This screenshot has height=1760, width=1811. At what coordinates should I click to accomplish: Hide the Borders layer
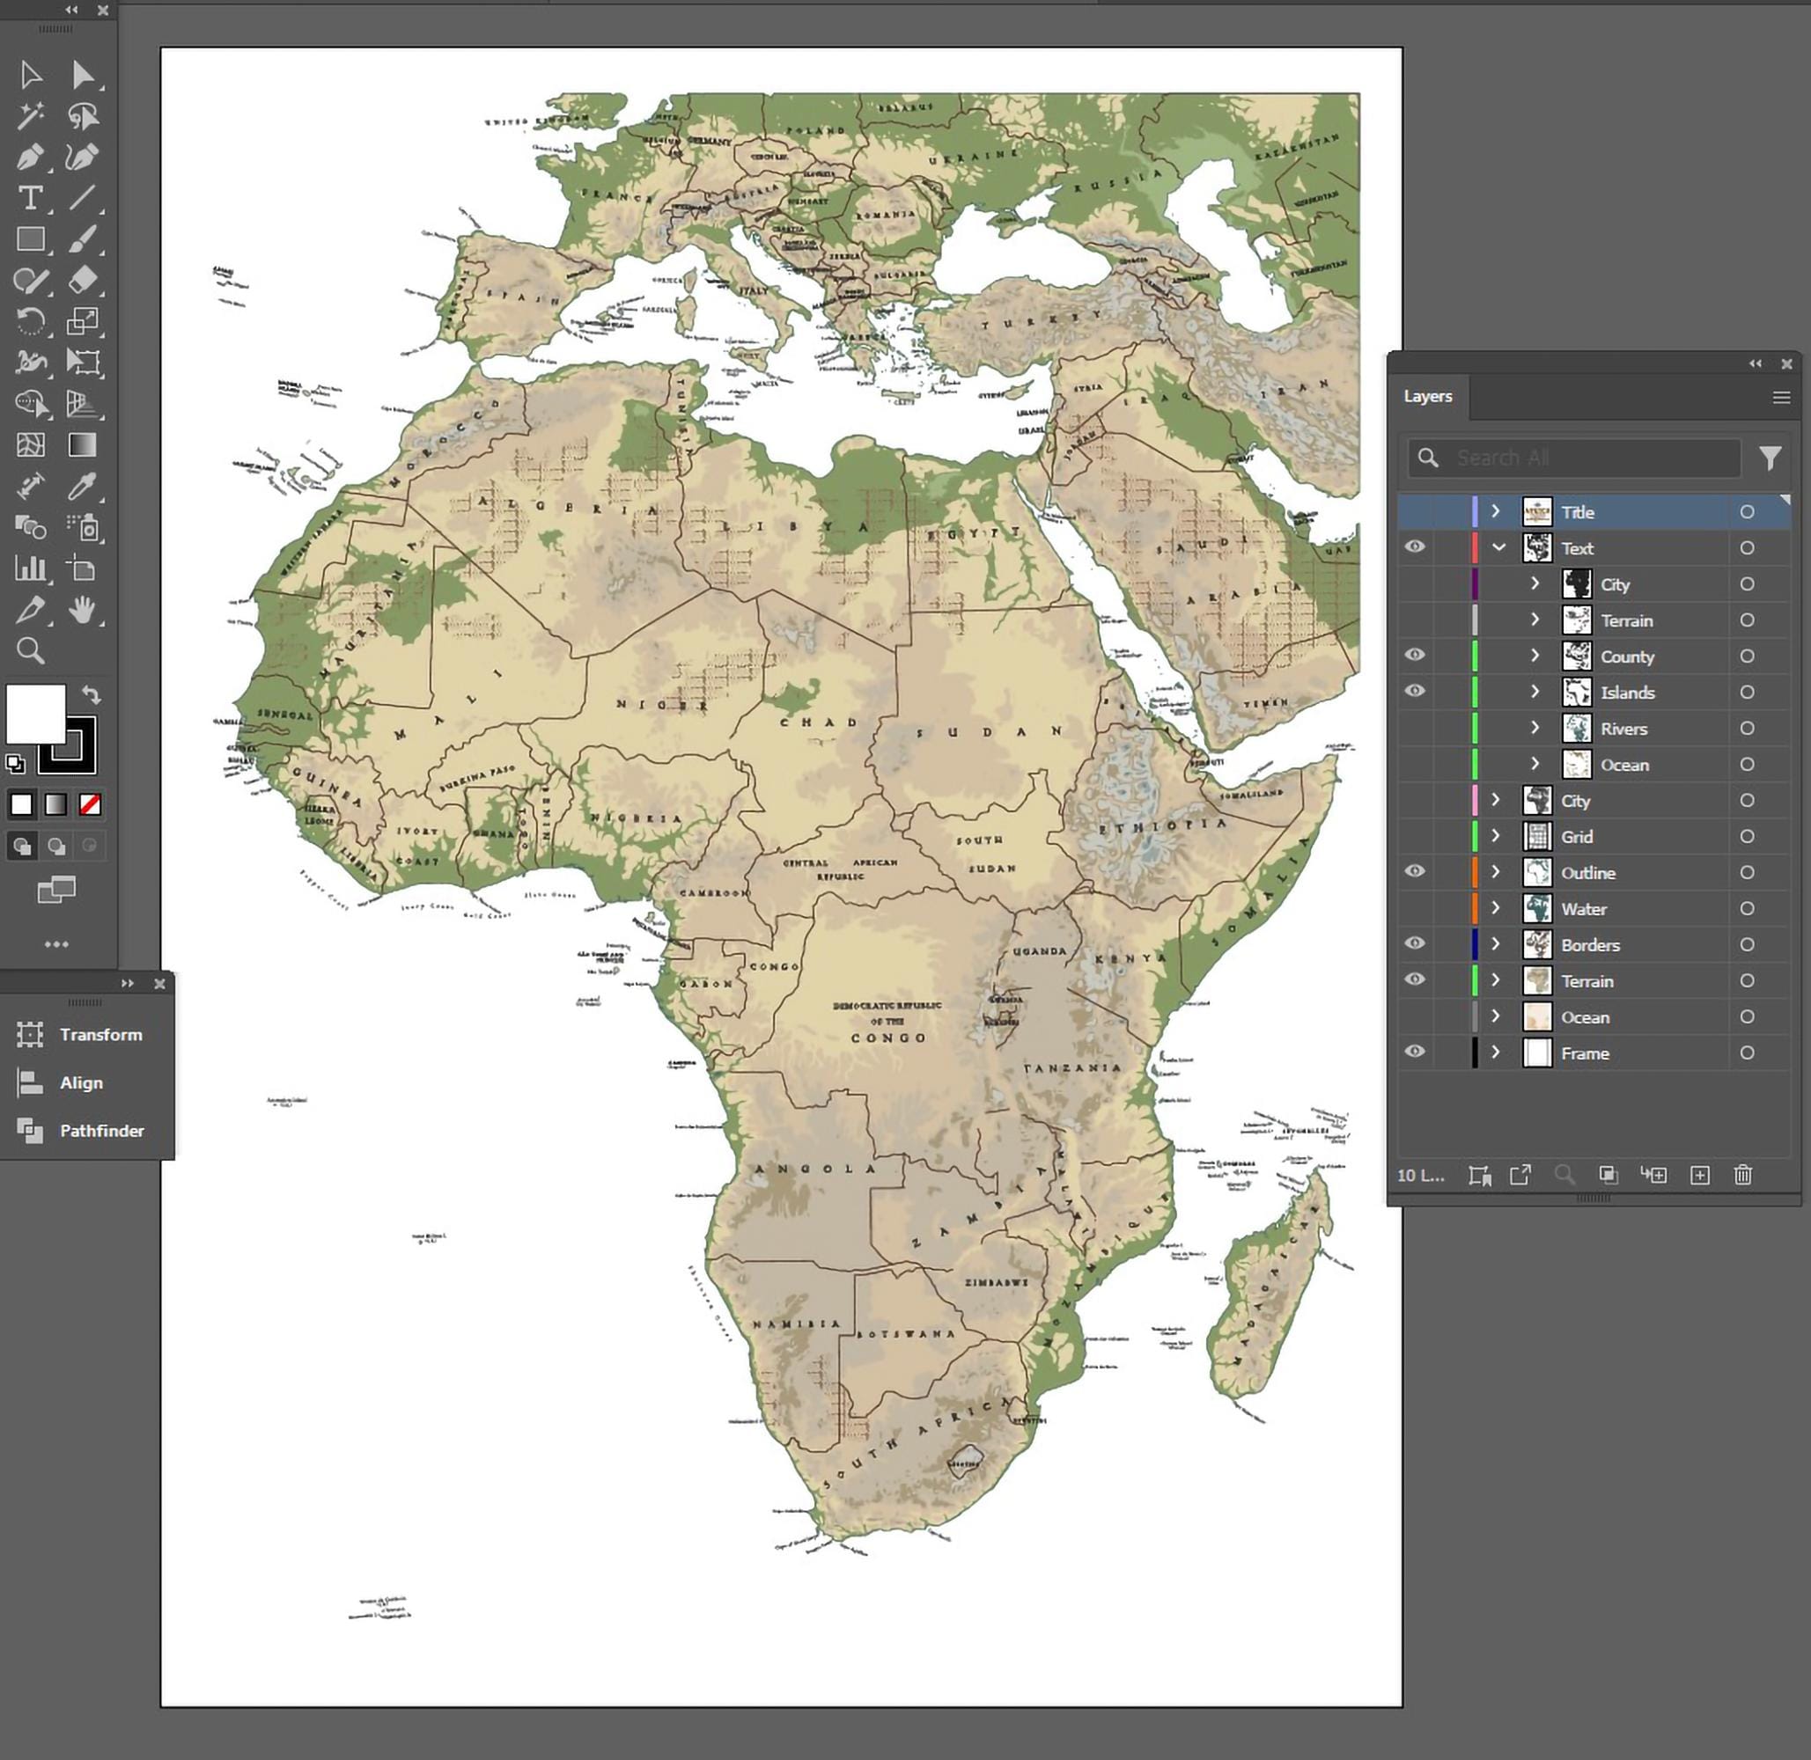click(1415, 943)
